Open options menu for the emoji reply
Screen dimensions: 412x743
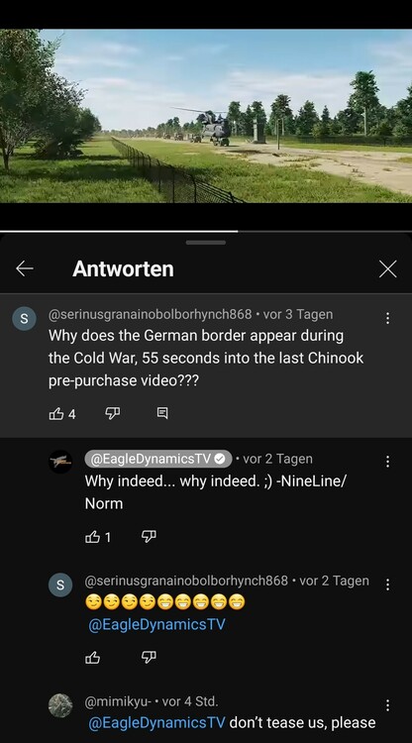point(388,584)
